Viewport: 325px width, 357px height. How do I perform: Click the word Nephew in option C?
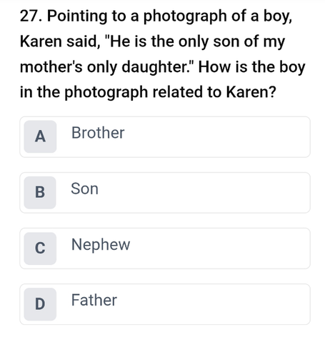101,245
